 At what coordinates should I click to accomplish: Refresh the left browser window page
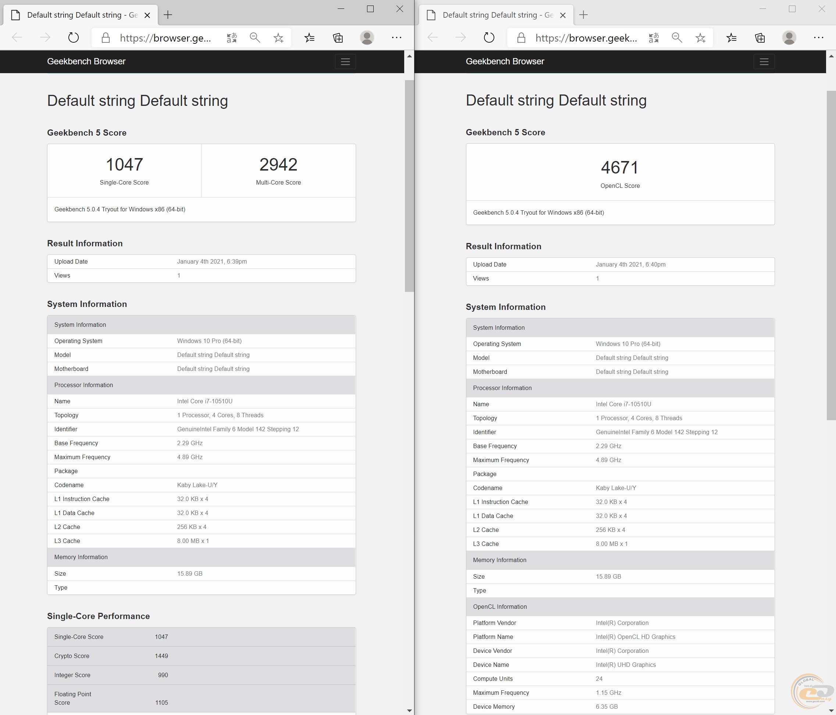pyautogui.click(x=73, y=38)
